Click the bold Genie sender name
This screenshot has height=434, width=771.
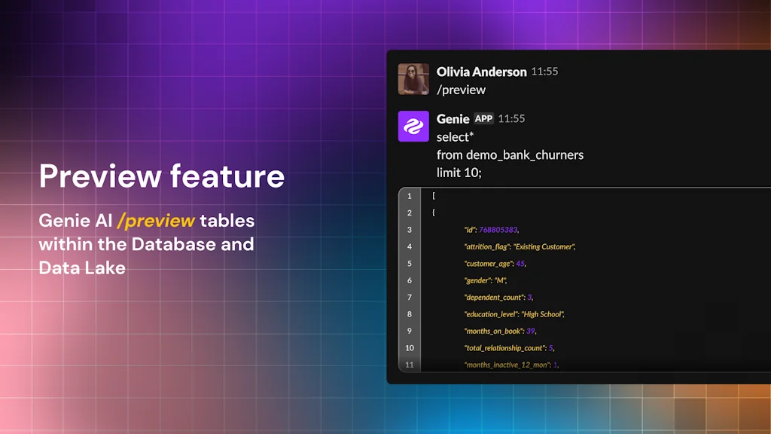coord(451,118)
